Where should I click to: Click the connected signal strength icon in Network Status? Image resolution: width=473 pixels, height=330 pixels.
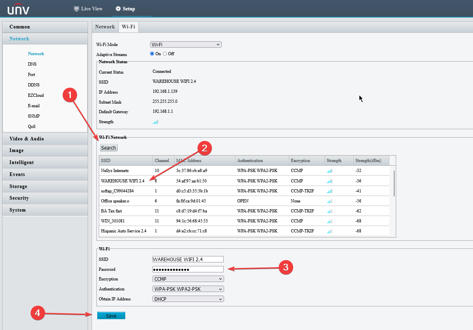(155, 122)
